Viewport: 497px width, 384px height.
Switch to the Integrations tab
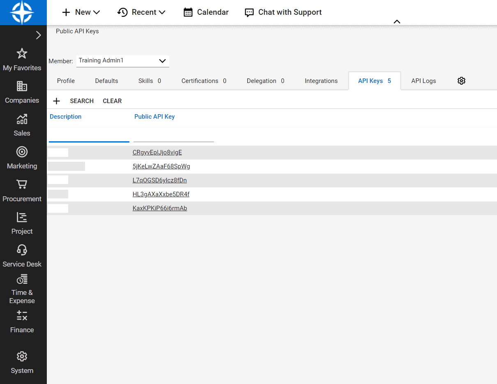321,81
